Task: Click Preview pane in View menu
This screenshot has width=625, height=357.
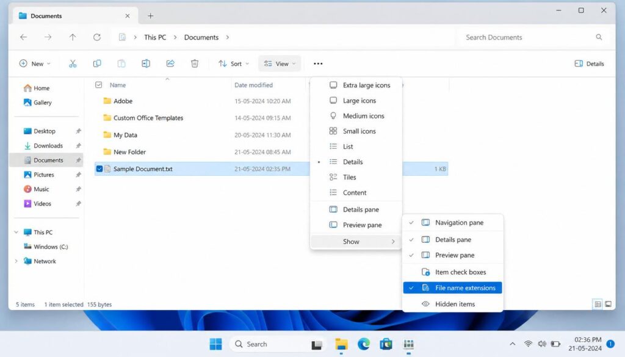Action: 356,225
